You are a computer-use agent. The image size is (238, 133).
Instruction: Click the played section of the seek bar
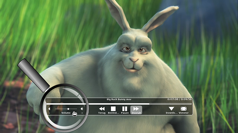[x=98, y=104]
